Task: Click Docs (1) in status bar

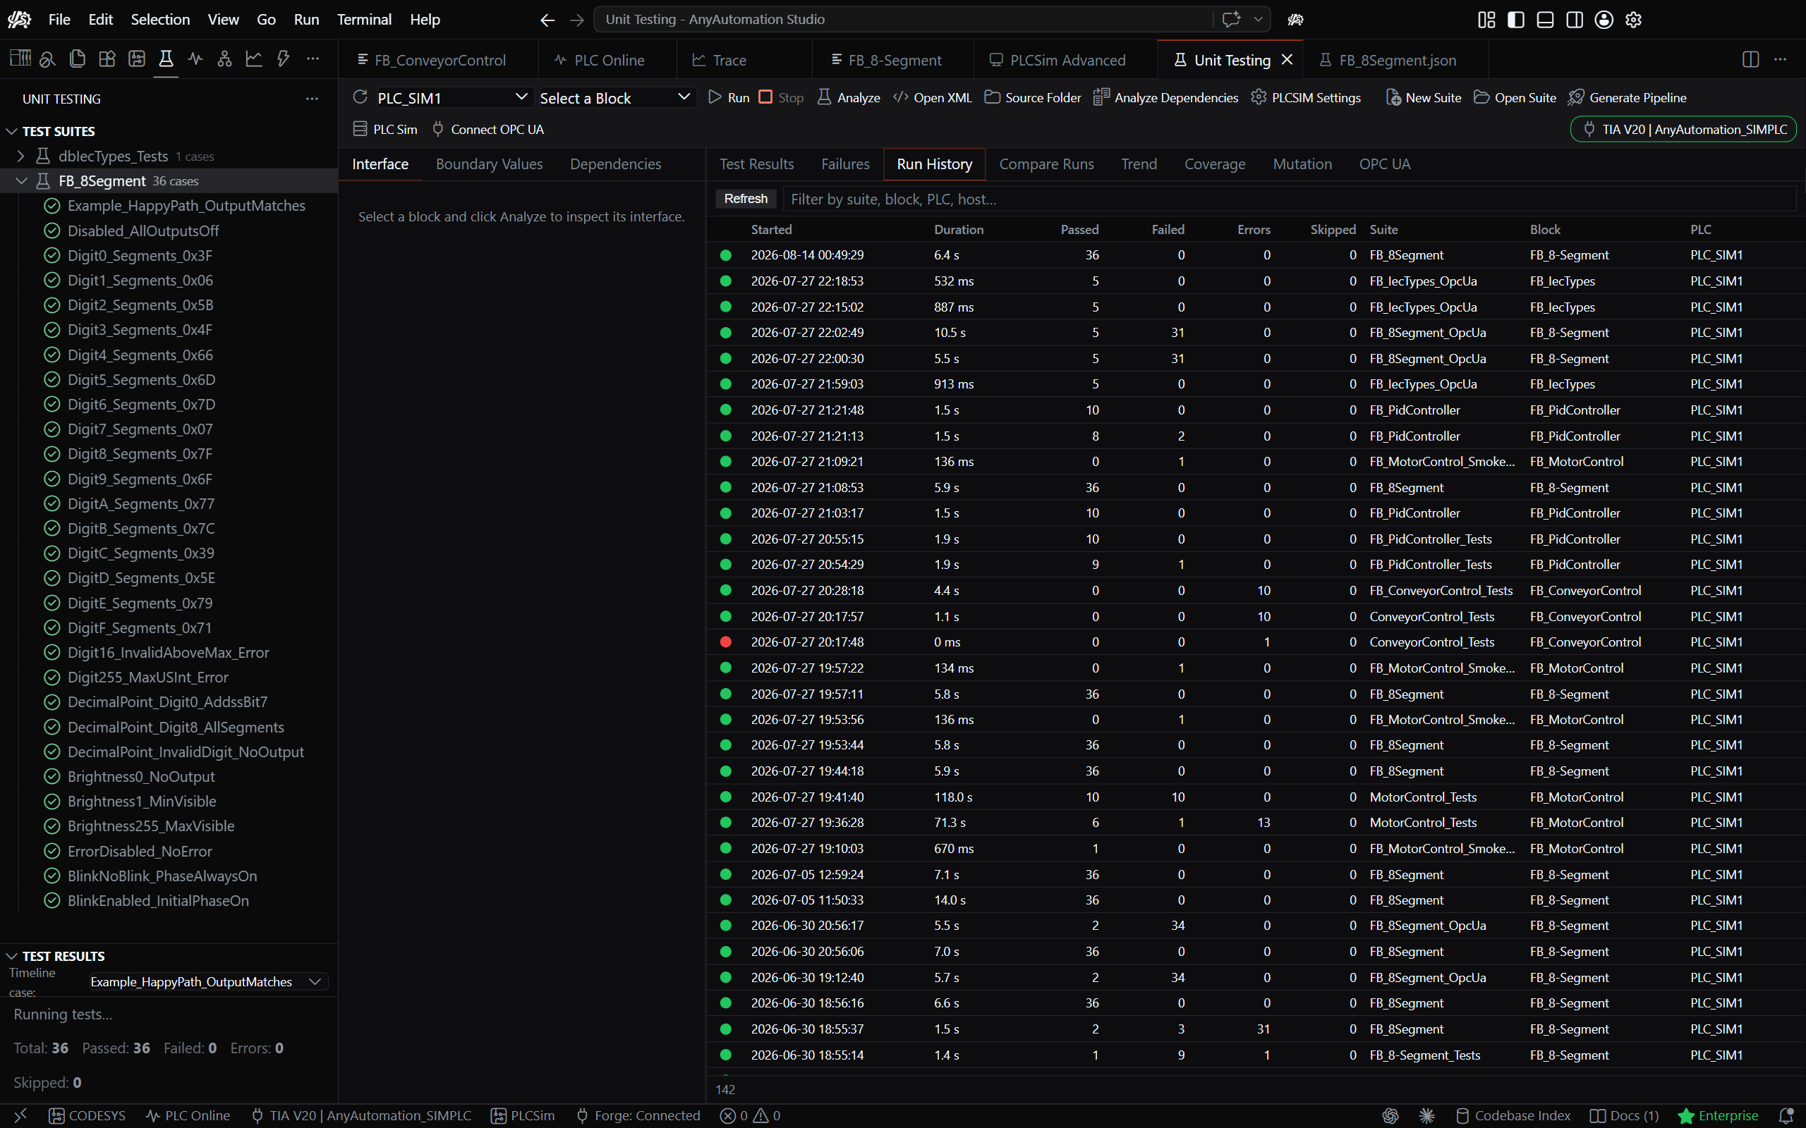Action: (x=1624, y=1115)
